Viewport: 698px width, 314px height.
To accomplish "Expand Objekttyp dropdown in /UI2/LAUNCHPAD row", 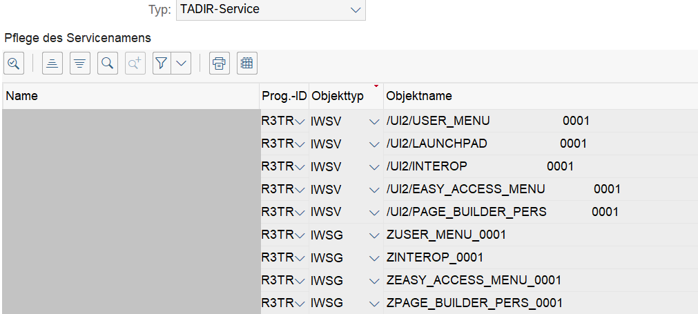I will click(x=374, y=144).
